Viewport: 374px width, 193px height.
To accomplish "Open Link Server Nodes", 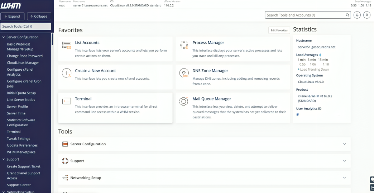I will tap(21, 100).
